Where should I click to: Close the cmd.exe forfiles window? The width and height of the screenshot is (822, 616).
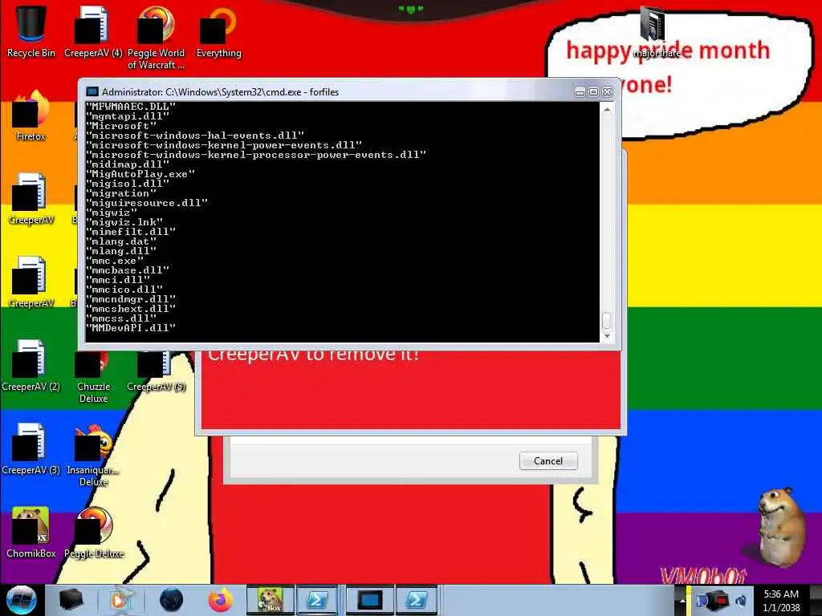[607, 92]
